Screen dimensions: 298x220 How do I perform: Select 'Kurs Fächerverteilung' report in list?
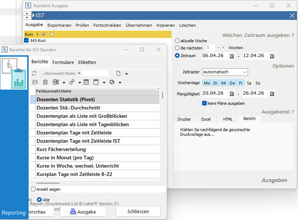61,149
